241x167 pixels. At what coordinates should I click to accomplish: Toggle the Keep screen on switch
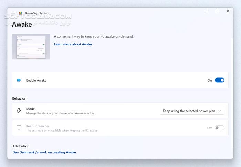point(220,128)
